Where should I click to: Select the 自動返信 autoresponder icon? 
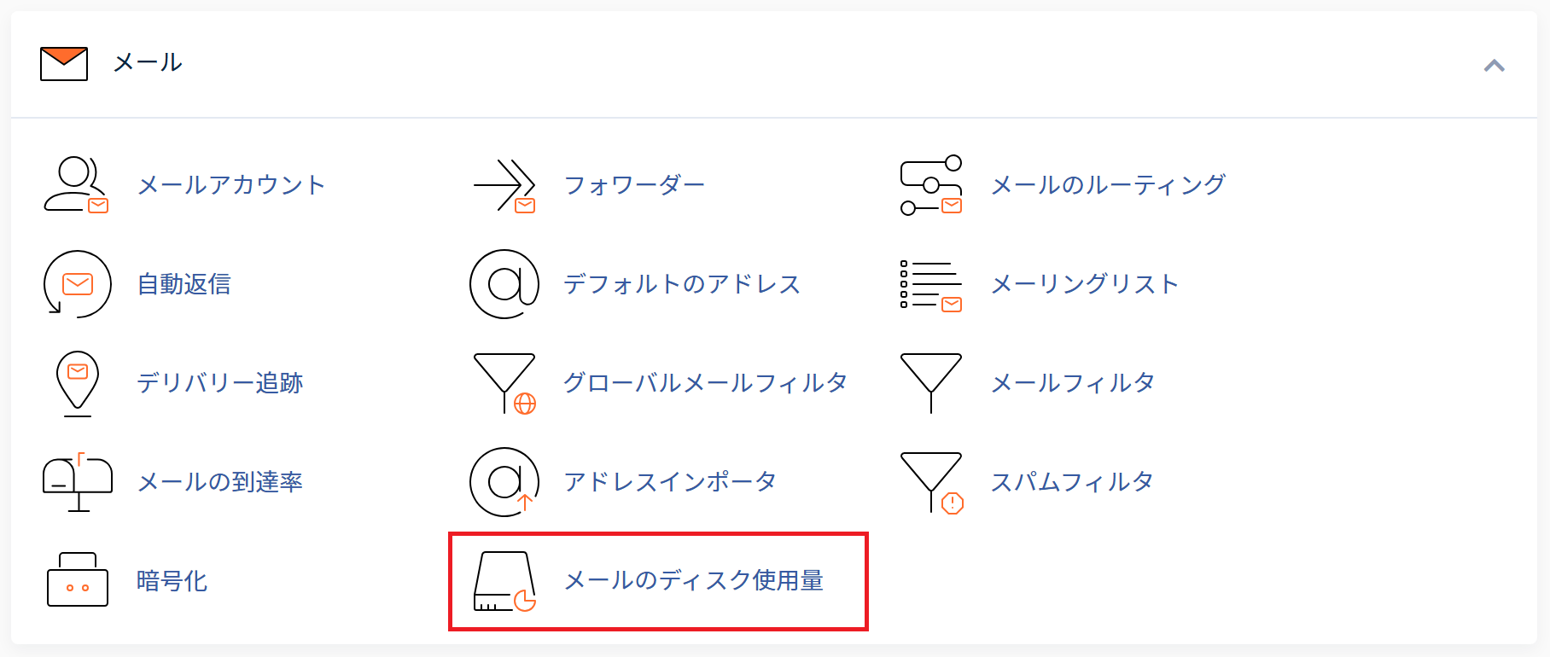click(77, 284)
